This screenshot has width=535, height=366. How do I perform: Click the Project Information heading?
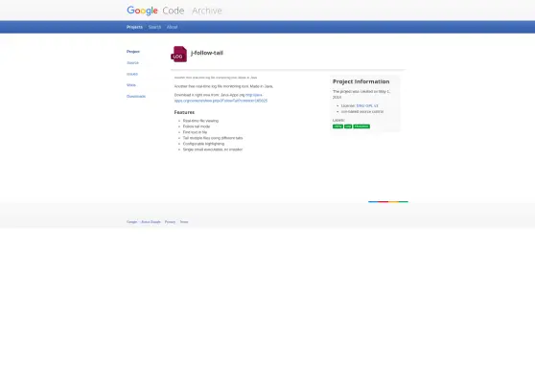point(361,81)
